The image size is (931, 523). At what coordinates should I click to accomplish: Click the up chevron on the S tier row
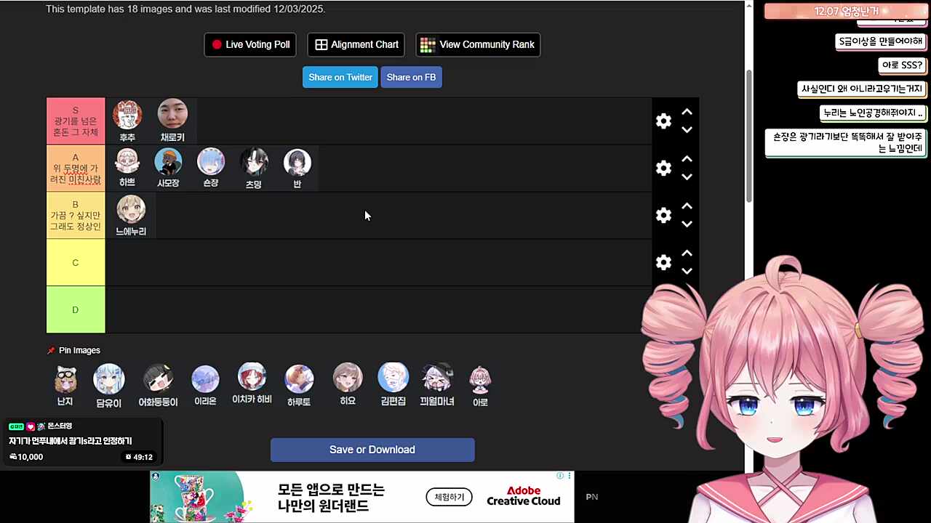pos(687,112)
